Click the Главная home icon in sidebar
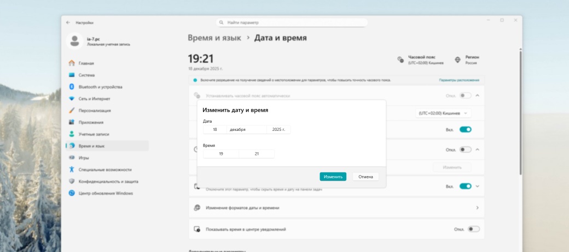569x252 pixels. pyautogui.click(x=72, y=63)
